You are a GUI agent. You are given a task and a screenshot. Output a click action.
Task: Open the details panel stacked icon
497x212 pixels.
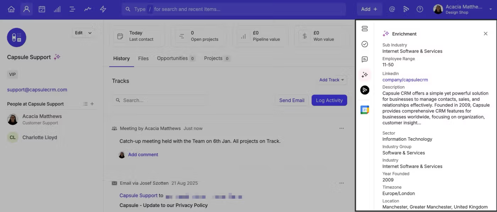coord(365,29)
